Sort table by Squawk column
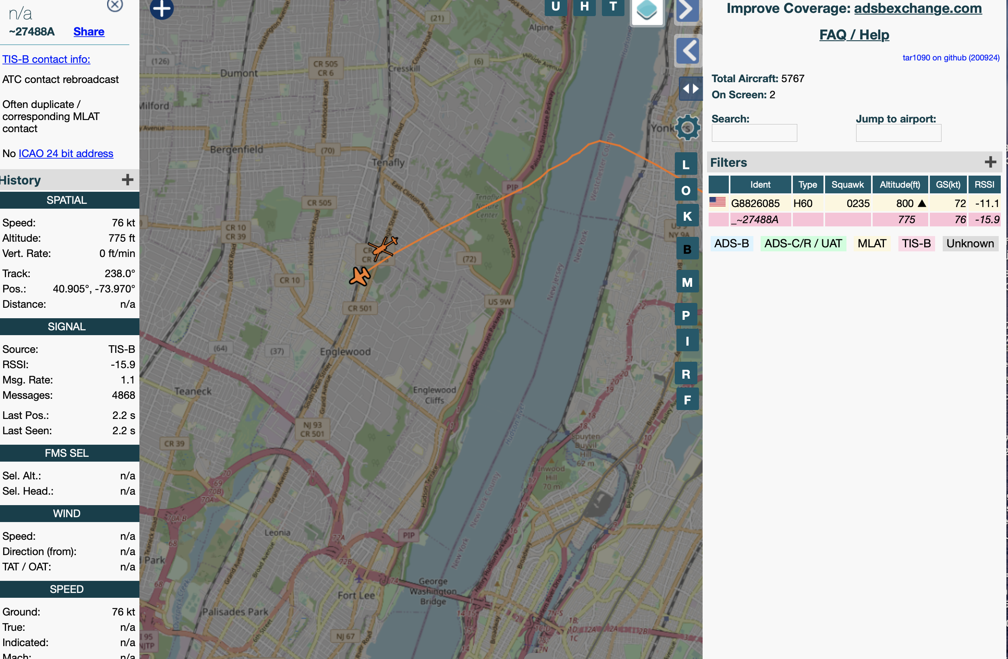Screen dimensions: 1008x659 [x=848, y=184]
